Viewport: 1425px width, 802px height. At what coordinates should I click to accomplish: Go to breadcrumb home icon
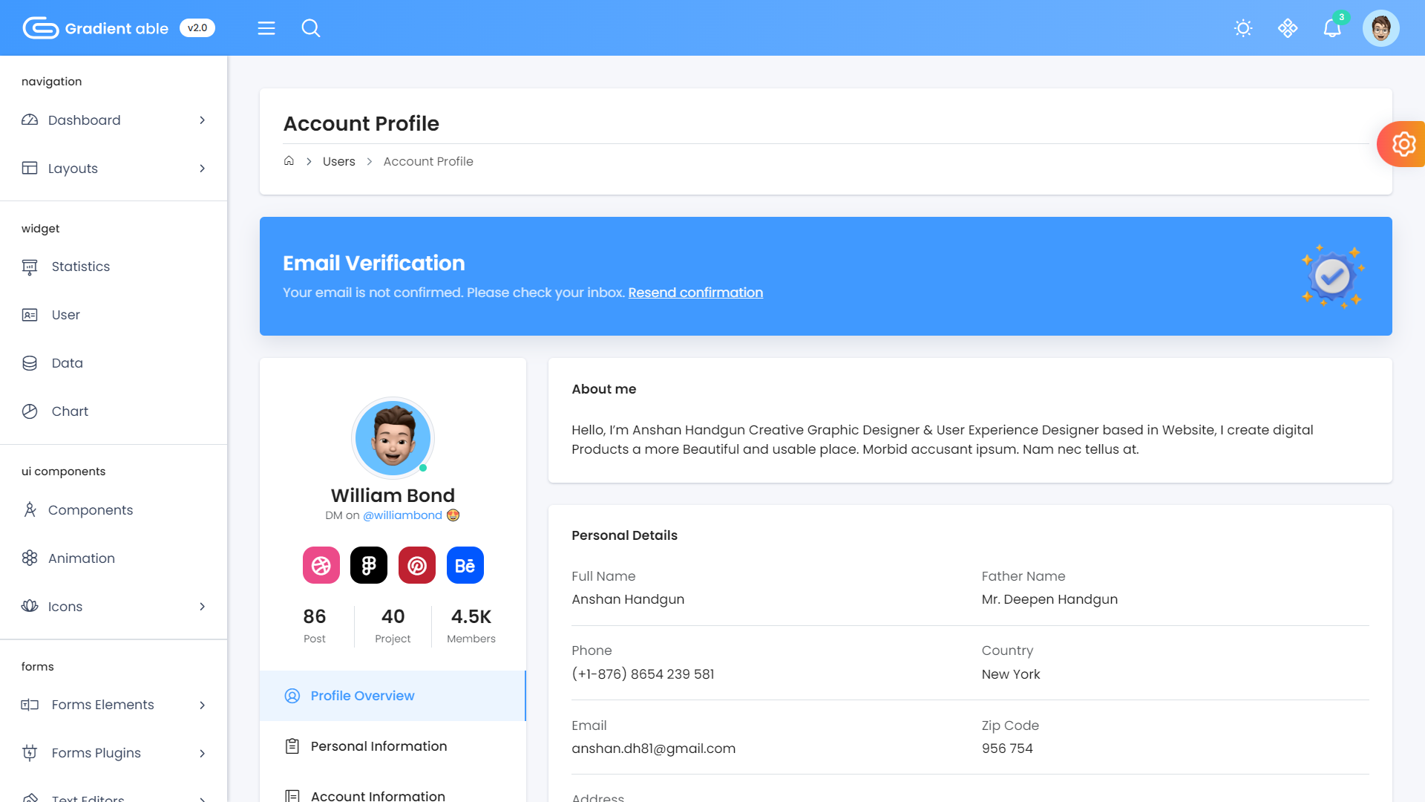coord(289,161)
